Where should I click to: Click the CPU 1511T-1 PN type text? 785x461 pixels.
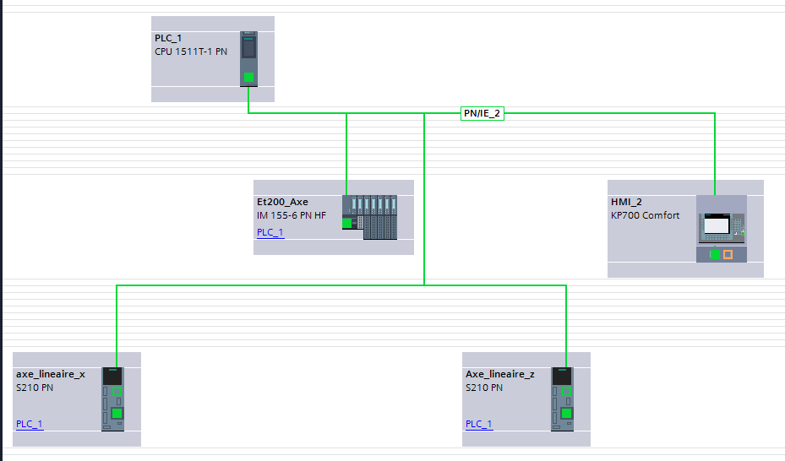point(190,52)
